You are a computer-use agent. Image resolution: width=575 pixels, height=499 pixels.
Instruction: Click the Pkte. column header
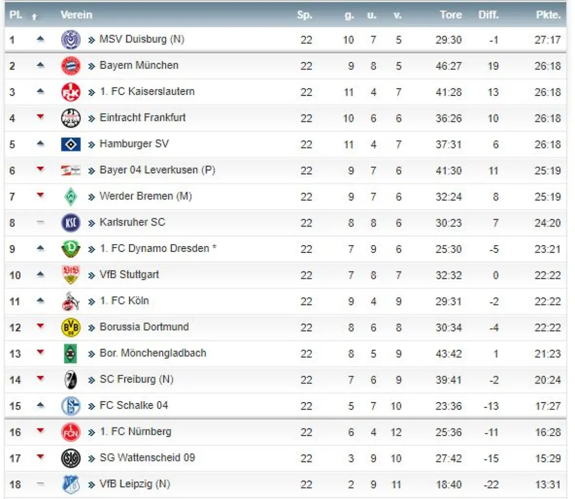point(548,15)
